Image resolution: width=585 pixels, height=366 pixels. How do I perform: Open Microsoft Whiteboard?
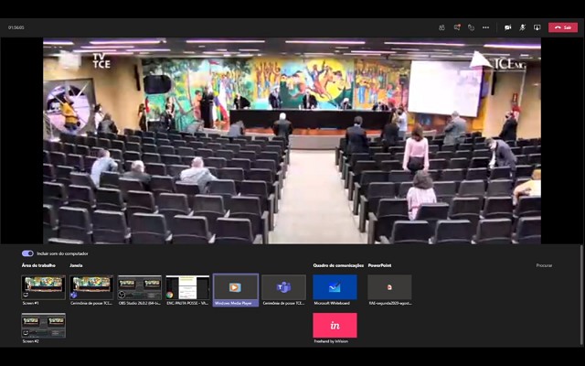point(335,287)
